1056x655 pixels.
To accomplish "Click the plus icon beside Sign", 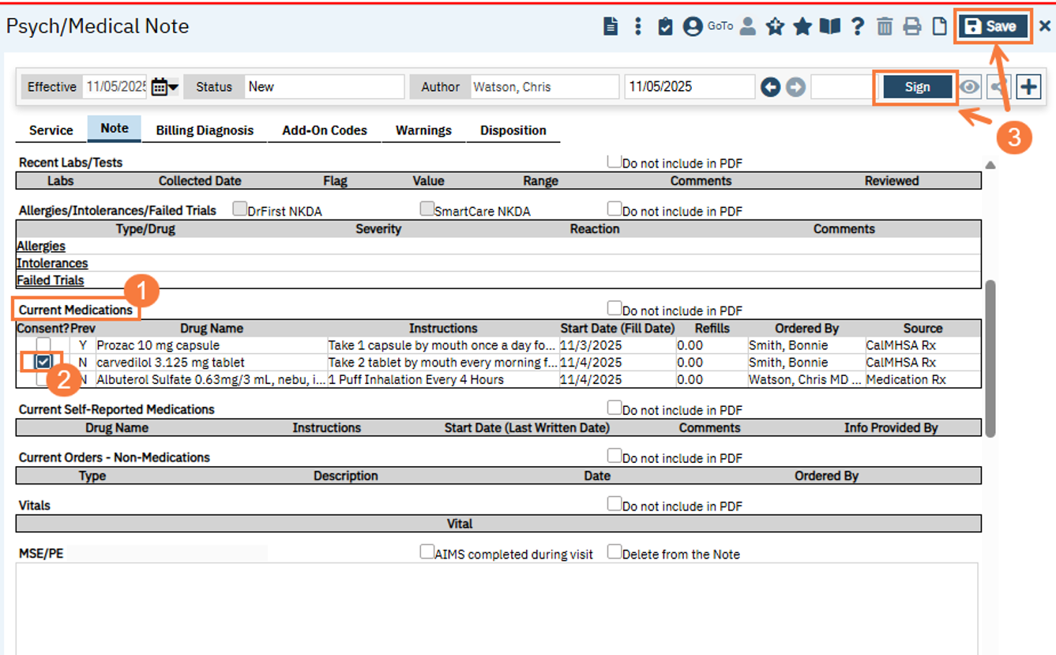I will [1028, 87].
